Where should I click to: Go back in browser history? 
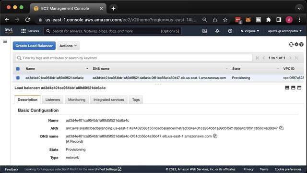(x=7, y=20)
